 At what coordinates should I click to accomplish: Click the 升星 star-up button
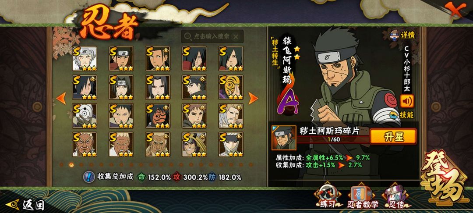[393, 137]
